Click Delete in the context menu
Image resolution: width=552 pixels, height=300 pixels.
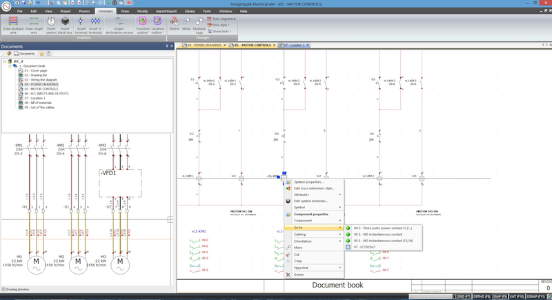pos(314,274)
